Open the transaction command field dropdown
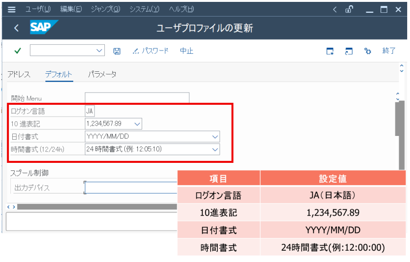410x262 pixels. 99,51
